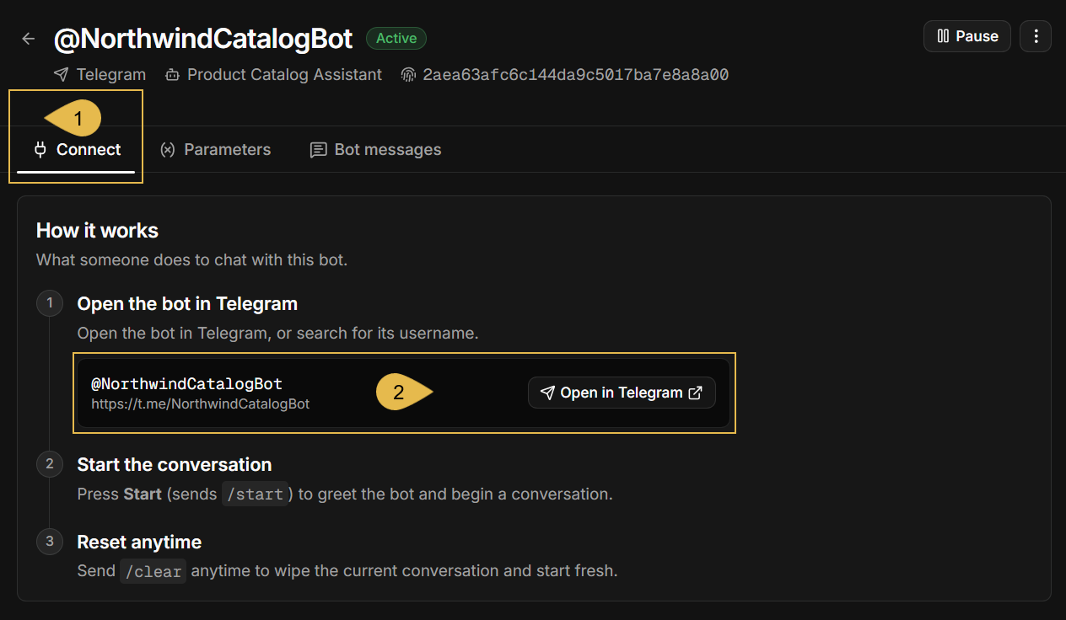Click the external link icon in Open in Telegram
1066x620 pixels.
[696, 393]
